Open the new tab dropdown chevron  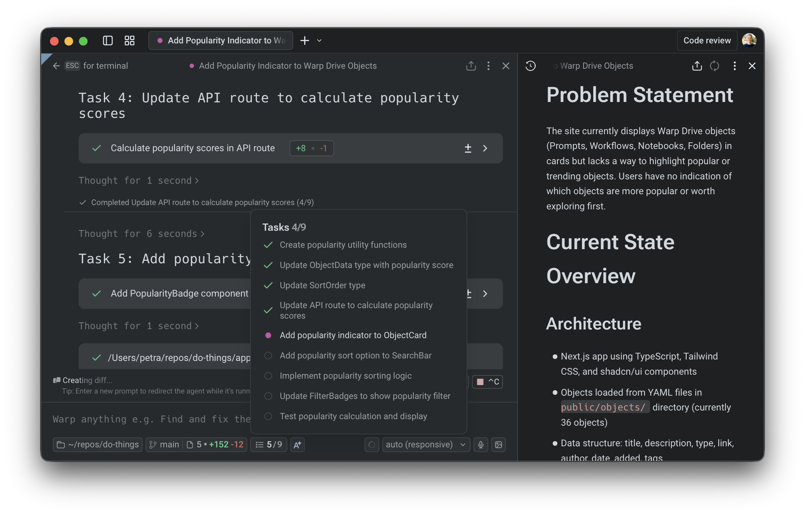click(319, 41)
